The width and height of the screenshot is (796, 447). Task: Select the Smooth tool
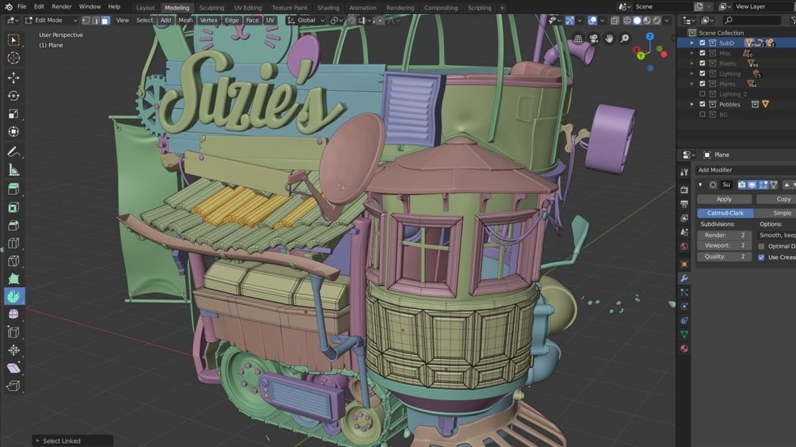point(13,314)
